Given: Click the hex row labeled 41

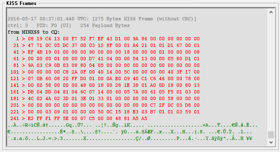Looking at the screenshot, I should click(106, 52).
